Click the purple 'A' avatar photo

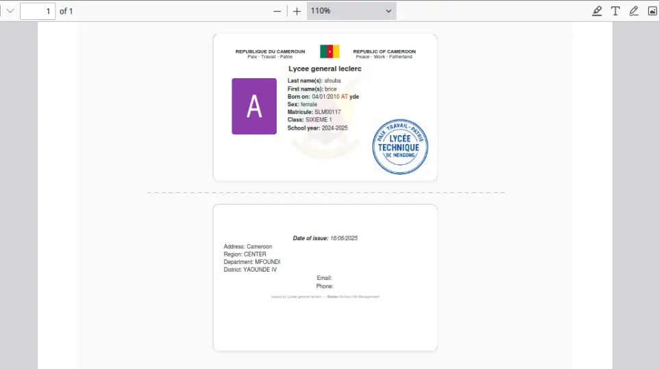(254, 106)
